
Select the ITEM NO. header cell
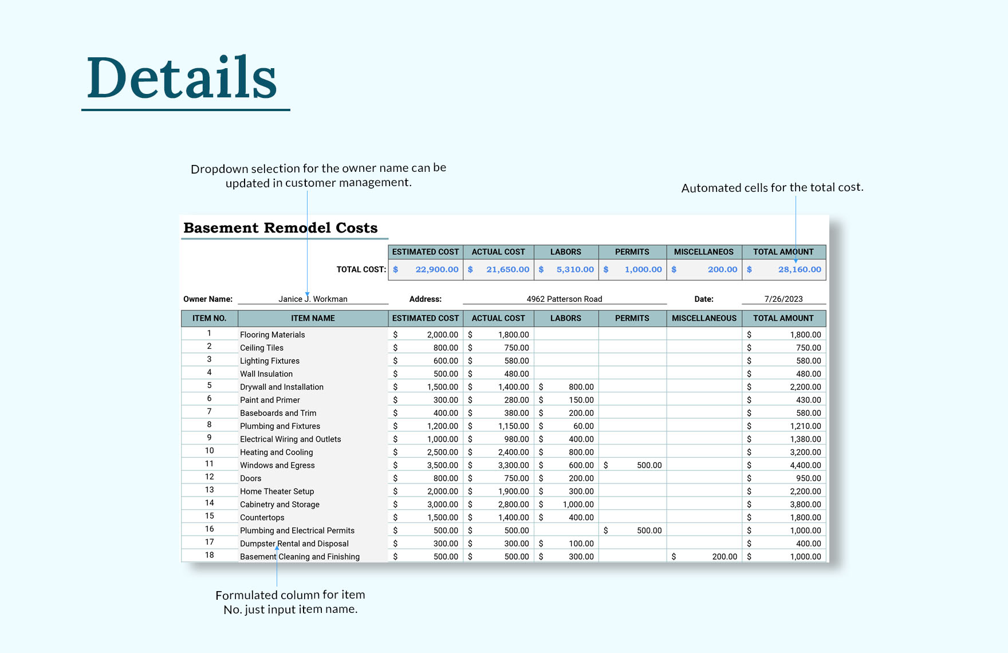tap(209, 318)
